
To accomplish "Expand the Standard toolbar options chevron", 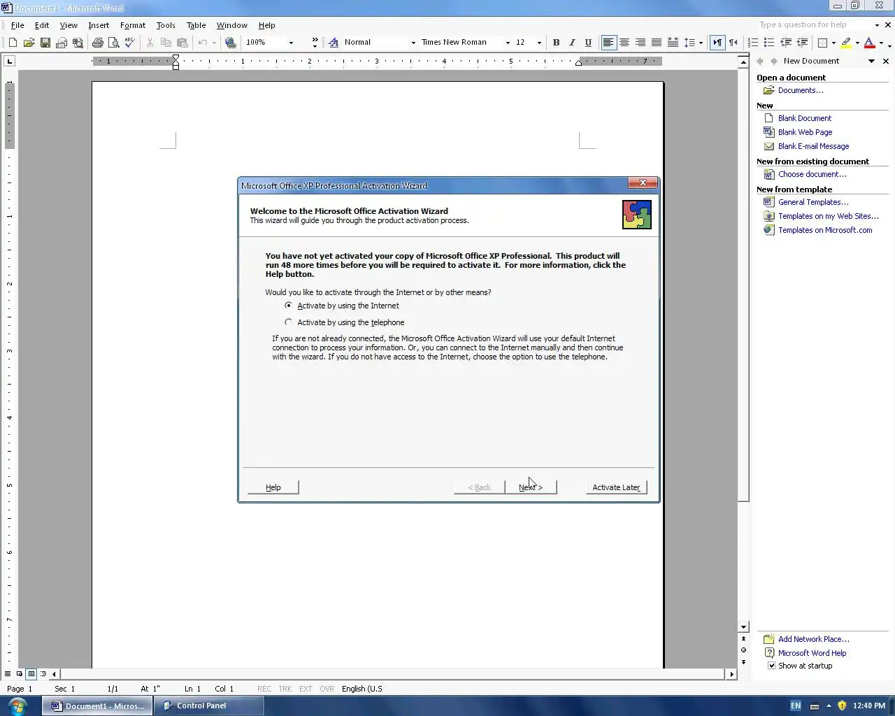I will [x=315, y=43].
